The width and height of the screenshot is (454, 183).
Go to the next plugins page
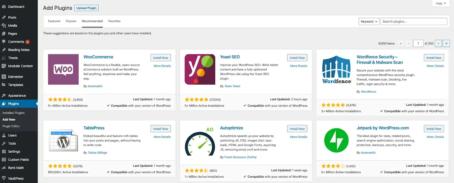[x=438, y=43]
